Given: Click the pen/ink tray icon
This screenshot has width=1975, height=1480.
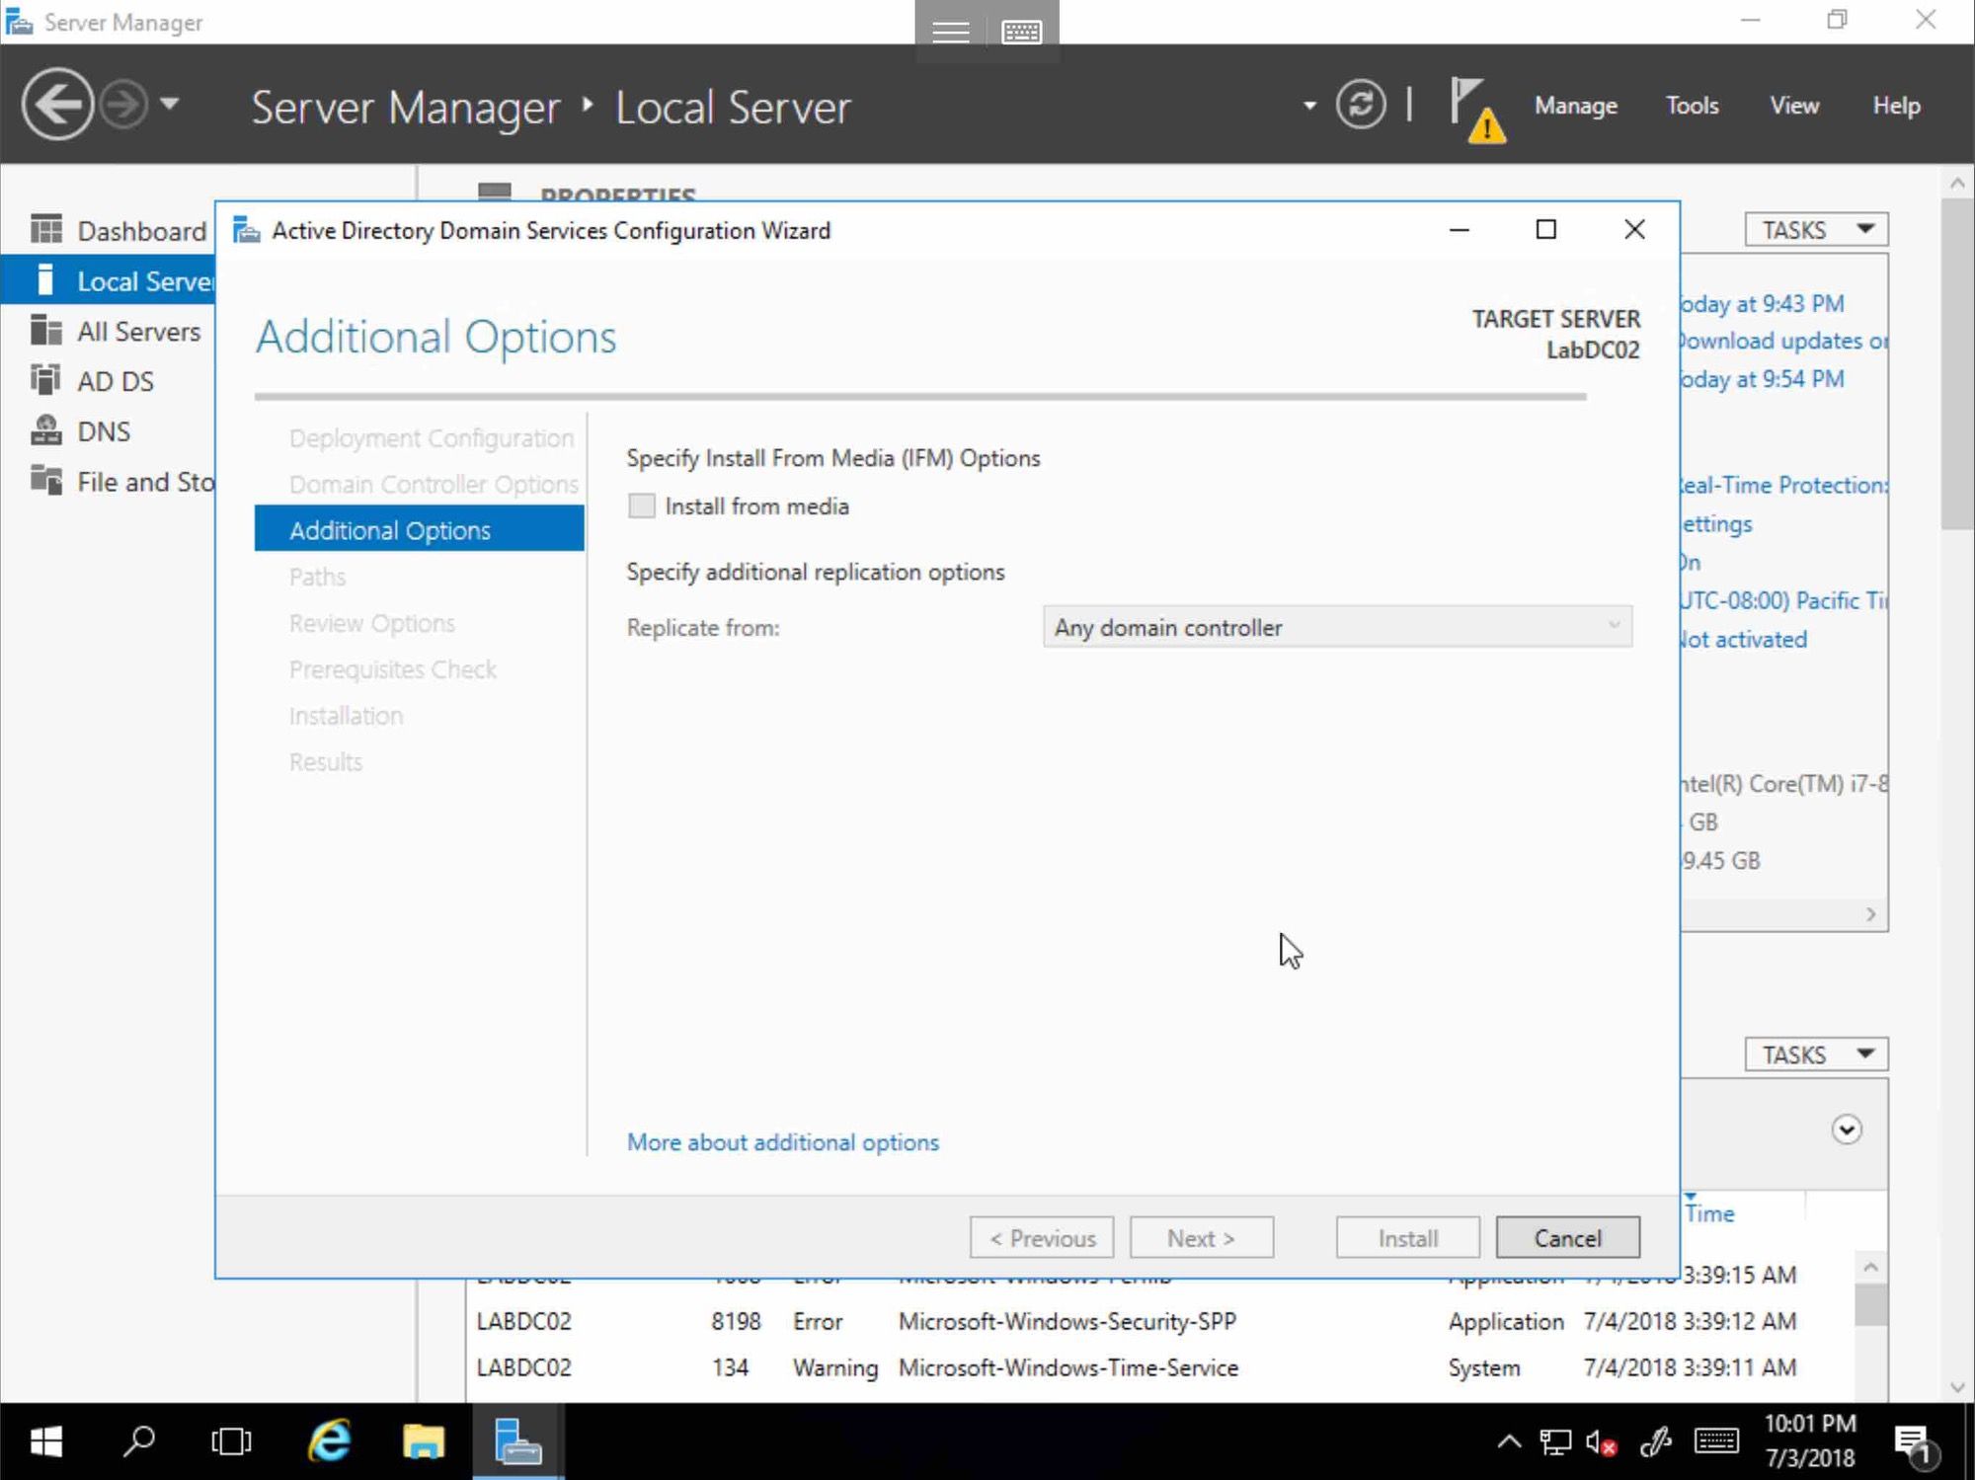Looking at the screenshot, I should [1655, 1442].
